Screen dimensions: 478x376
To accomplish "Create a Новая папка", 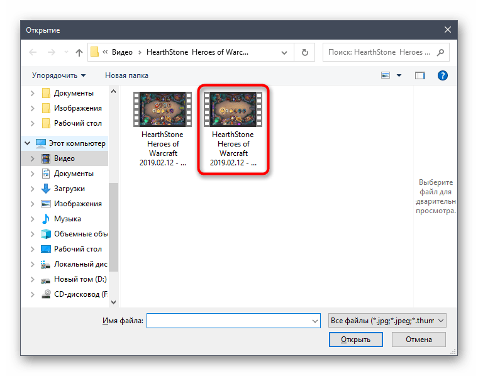I will tap(126, 75).
